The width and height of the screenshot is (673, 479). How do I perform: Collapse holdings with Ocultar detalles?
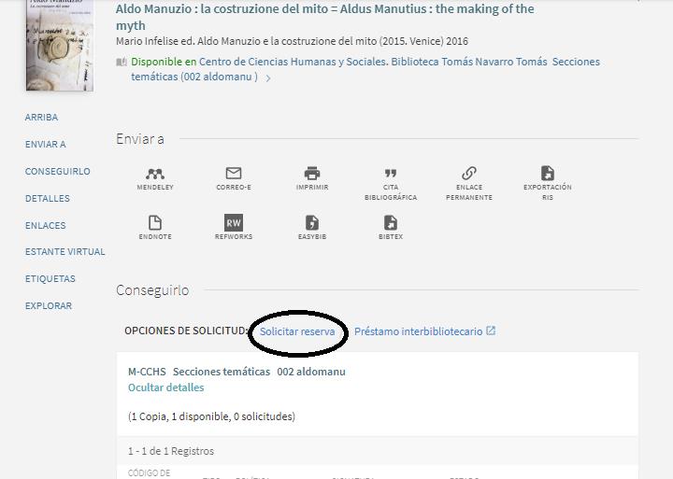point(165,387)
